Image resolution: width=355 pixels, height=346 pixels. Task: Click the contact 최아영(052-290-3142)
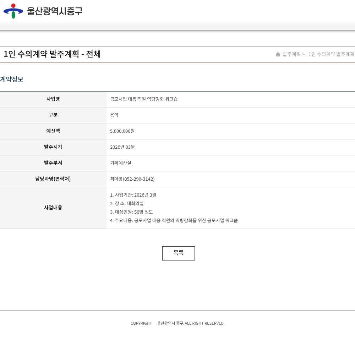(132, 179)
